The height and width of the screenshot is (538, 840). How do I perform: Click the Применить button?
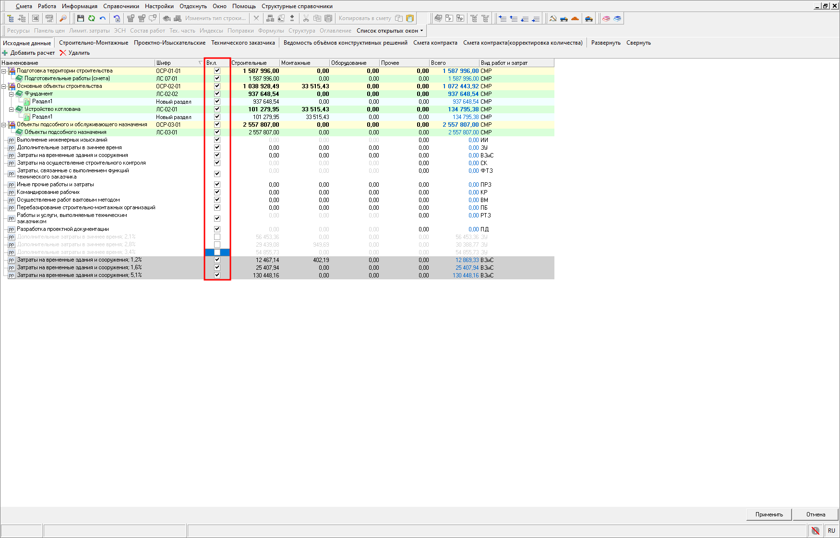pos(769,514)
